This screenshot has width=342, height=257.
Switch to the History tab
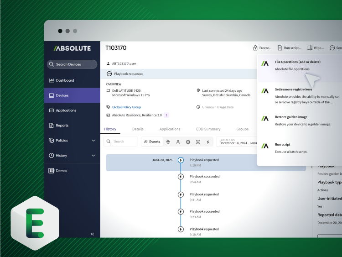pos(110,129)
